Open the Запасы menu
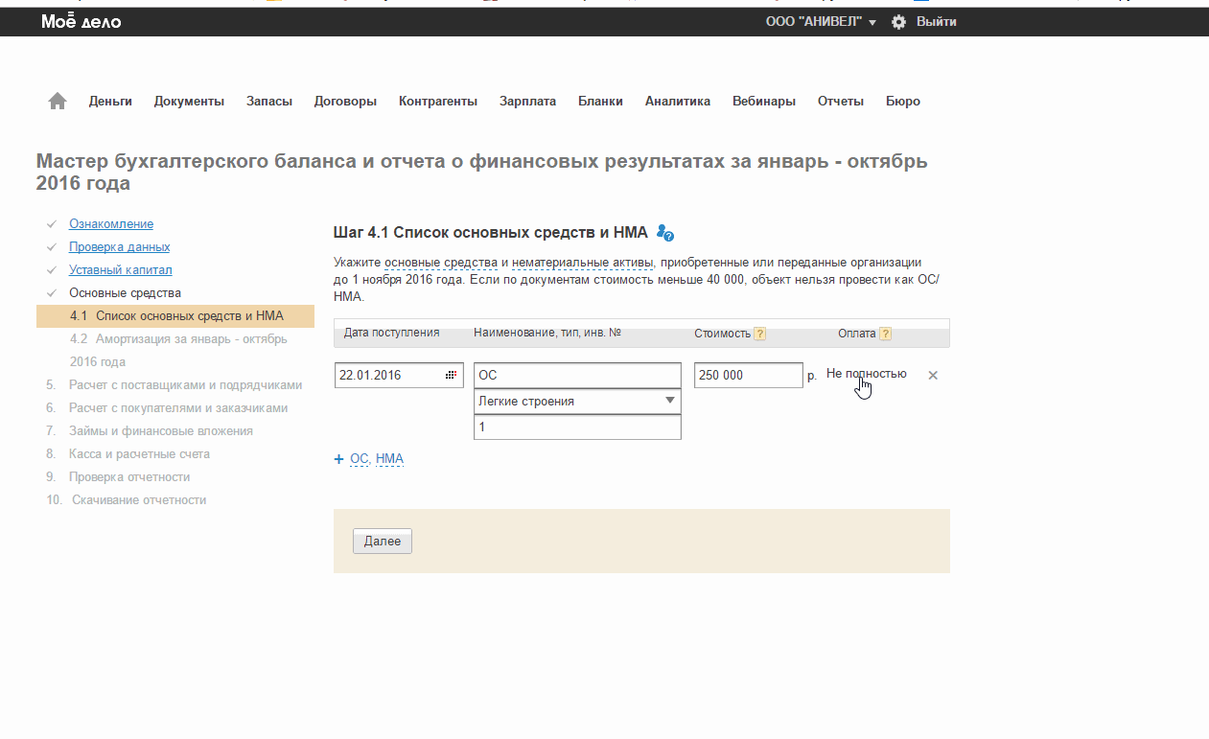 [x=269, y=101]
